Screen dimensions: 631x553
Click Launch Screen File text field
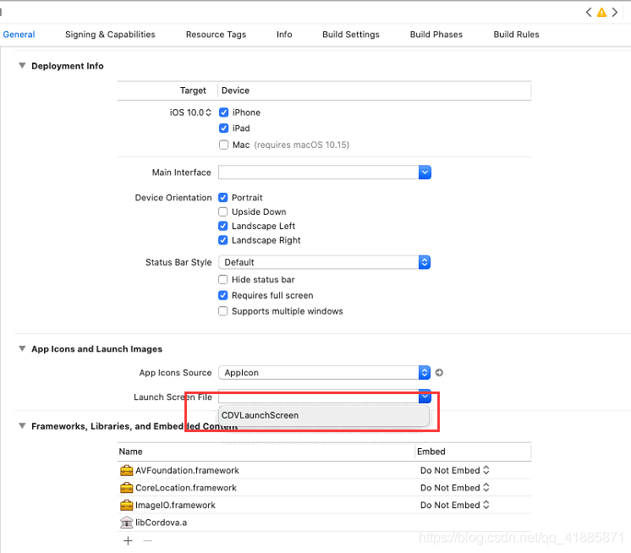(319, 397)
